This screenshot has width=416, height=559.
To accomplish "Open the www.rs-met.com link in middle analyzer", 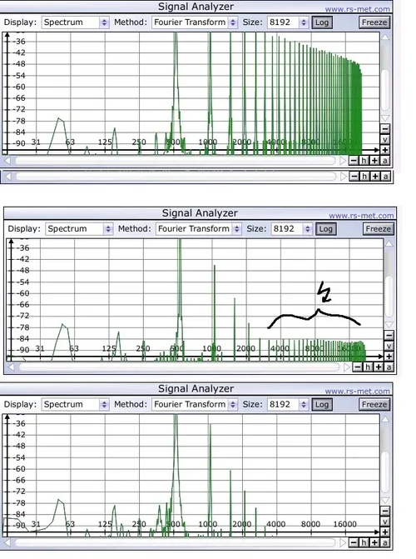I will coord(361,216).
